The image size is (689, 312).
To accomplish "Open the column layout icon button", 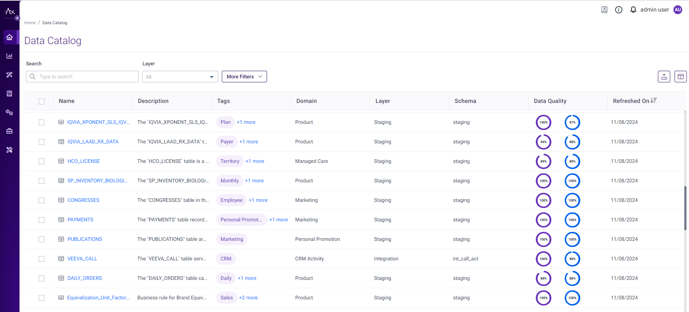I will [680, 77].
